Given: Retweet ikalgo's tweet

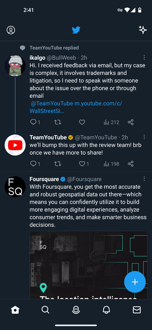Looking at the screenshot, I should (x=58, y=122).
